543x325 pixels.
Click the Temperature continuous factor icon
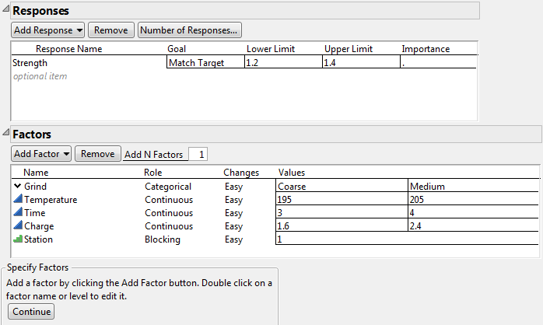[18, 200]
